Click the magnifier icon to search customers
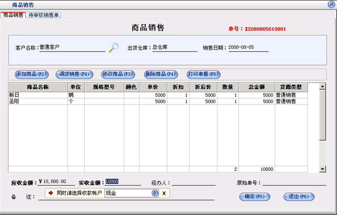The image size is (337, 215). 113,47
